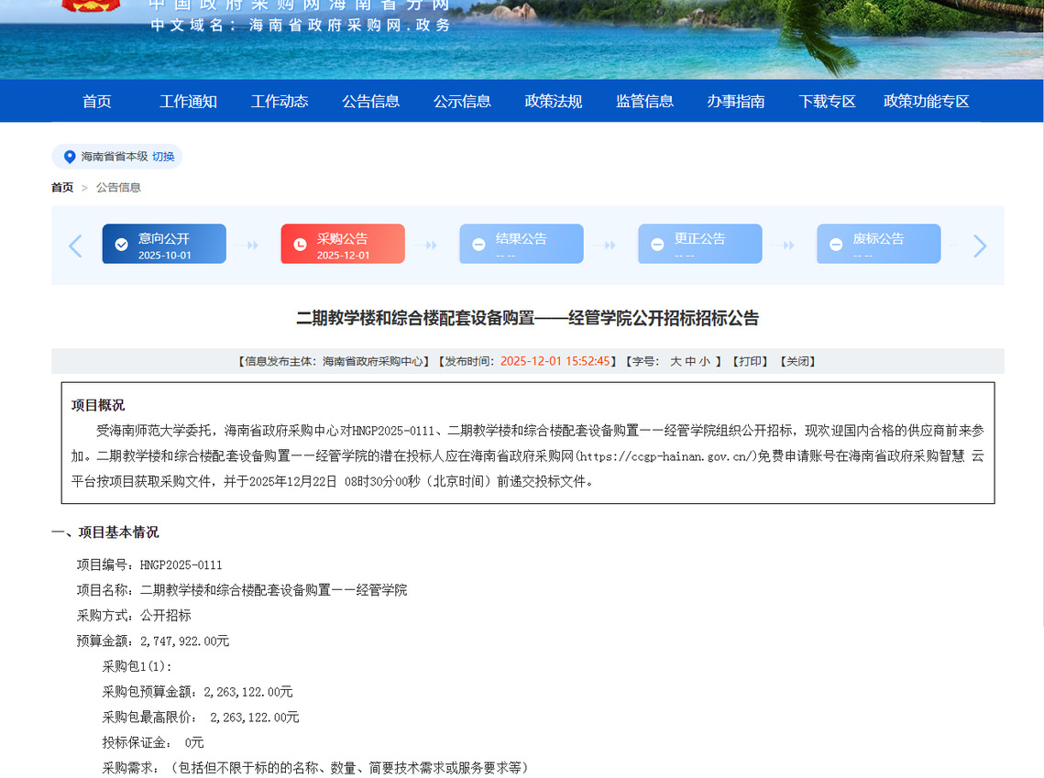Click 首页 in the breadcrumb
Image resolution: width=1044 pixels, height=778 pixels.
pyautogui.click(x=62, y=188)
